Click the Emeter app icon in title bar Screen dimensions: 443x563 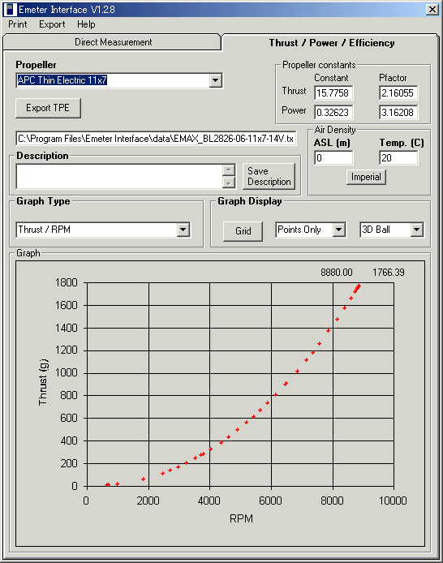[x=11, y=10]
